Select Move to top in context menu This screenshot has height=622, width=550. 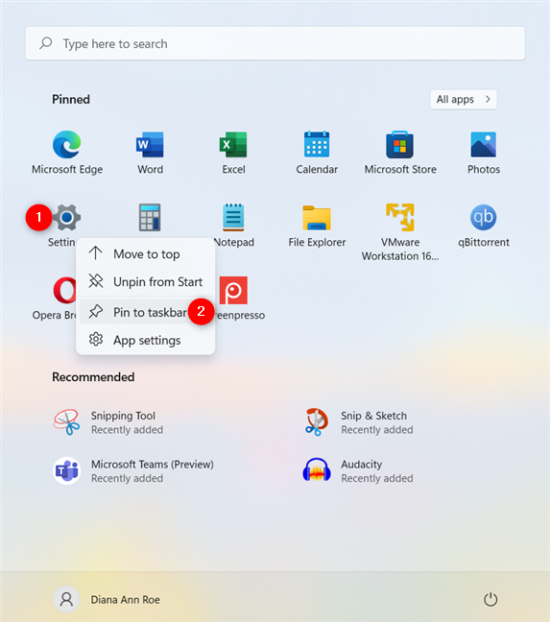146,253
